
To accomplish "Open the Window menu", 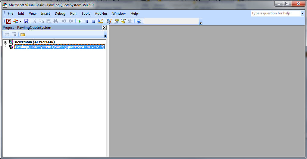I will [119, 13].
